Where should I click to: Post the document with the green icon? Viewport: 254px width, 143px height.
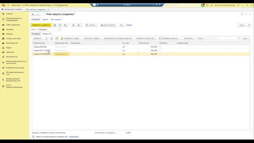(x=60, y=25)
